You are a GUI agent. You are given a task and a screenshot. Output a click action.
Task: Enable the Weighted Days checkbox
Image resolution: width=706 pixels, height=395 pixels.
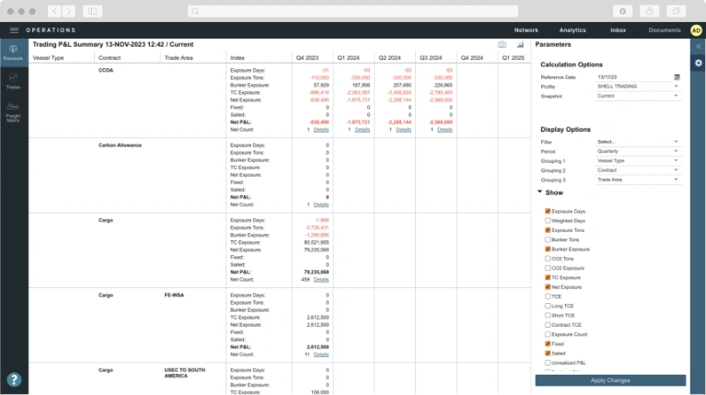tap(548, 220)
